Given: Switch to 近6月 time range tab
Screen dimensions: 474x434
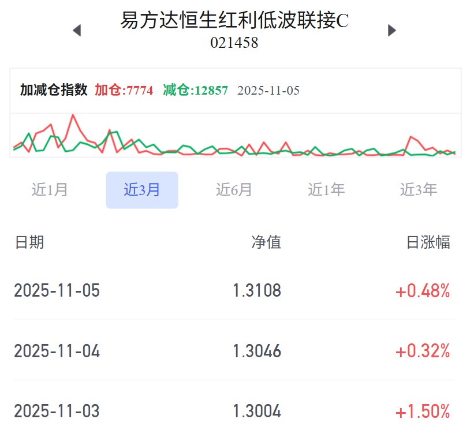Looking at the screenshot, I should [x=234, y=190].
